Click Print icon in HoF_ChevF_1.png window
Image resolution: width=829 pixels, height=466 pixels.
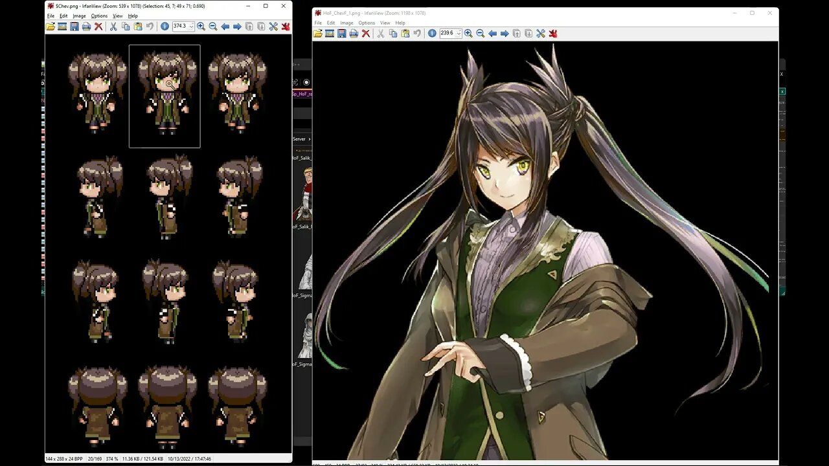coord(354,33)
